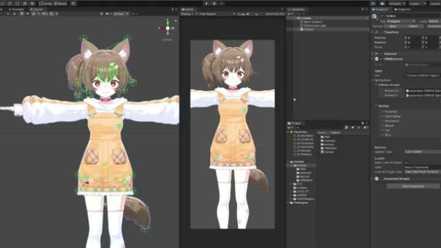Click the Project add plus button

coord(290,127)
